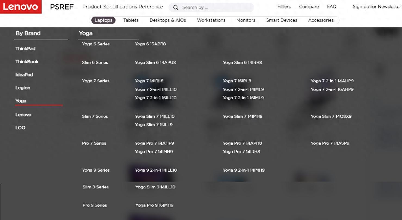
Task: Select the Laptops tab
Action: 103,20
